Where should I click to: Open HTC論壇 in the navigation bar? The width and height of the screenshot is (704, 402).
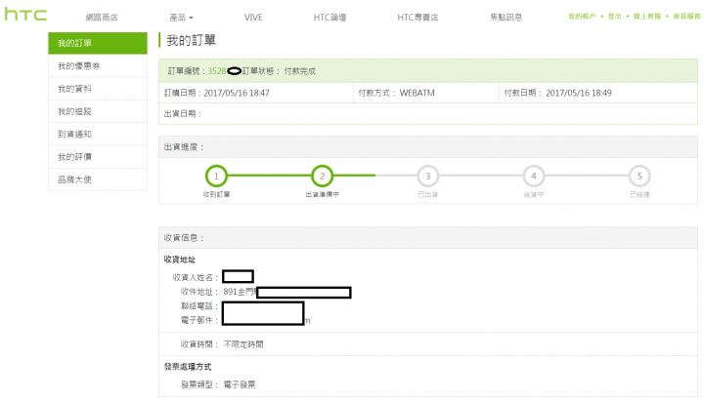point(330,18)
